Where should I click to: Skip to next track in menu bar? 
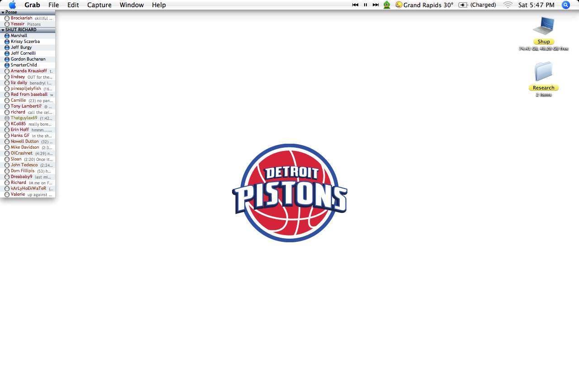(x=375, y=5)
